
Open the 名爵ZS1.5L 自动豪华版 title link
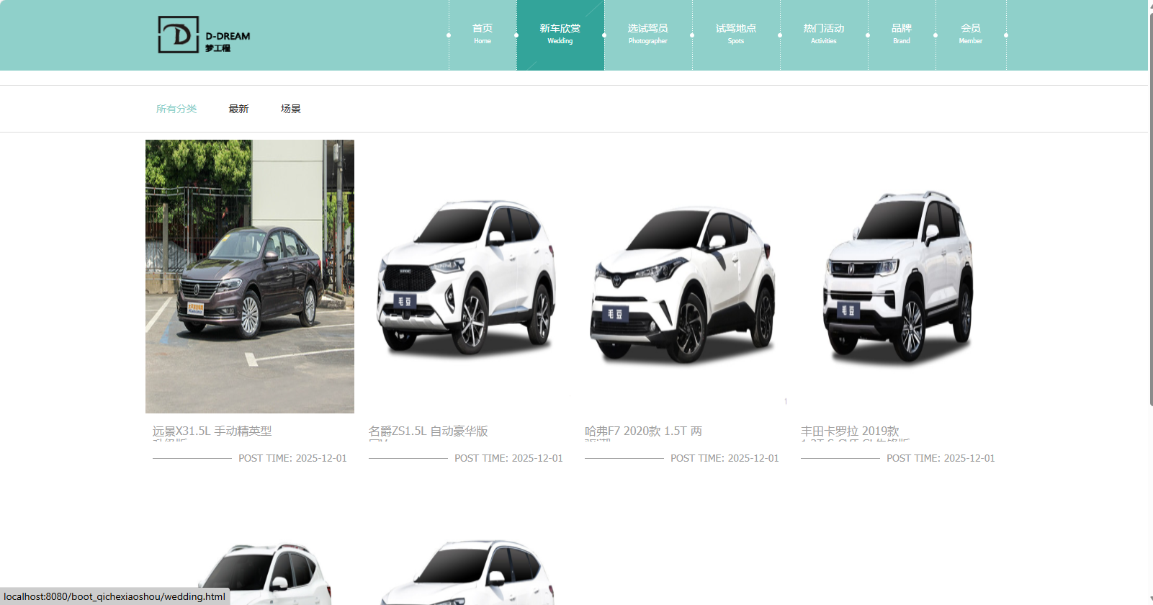pyautogui.click(x=429, y=431)
